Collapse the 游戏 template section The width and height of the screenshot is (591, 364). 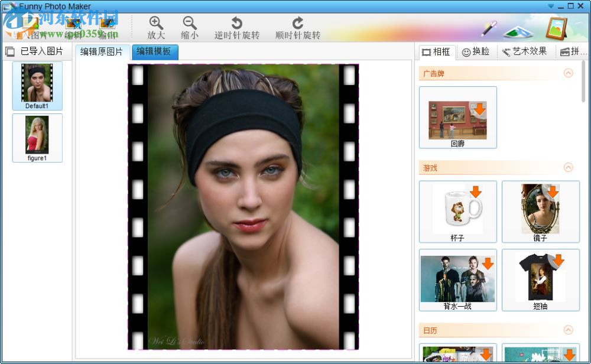coord(569,168)
